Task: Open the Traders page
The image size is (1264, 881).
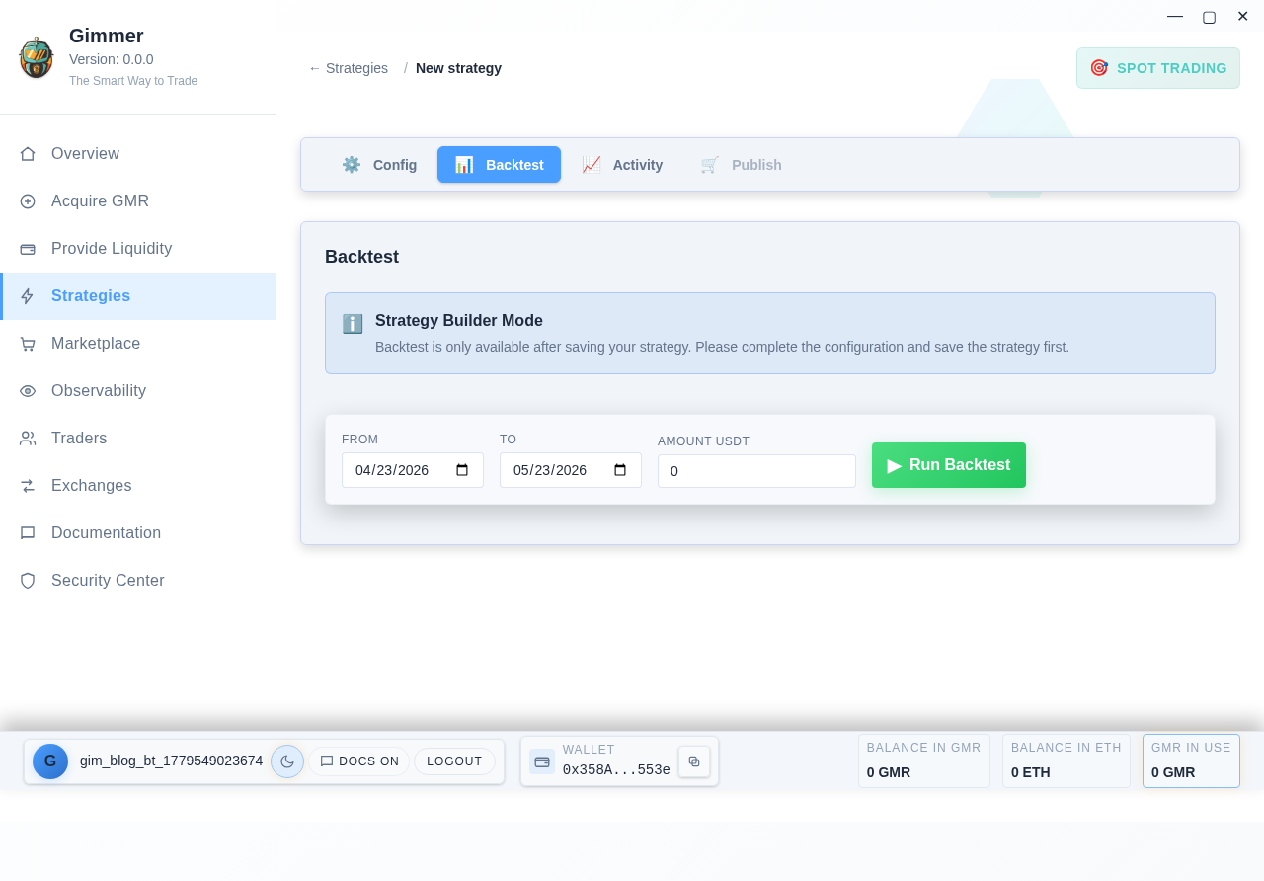Action: coord(138,439)
